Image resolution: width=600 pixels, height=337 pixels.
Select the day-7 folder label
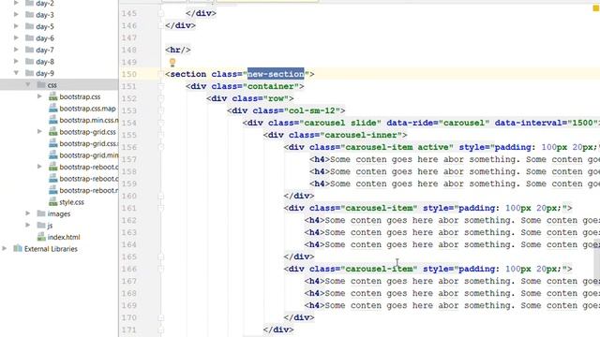(x=45, y=50)
